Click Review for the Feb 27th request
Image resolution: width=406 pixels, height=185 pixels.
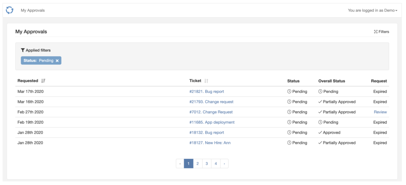pyautogui.click(x=380, y=112)
